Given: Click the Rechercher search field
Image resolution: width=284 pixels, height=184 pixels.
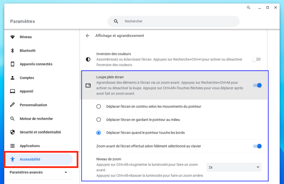Looking at the screenshot, I should pyautogui.click(x=177, y=21).
